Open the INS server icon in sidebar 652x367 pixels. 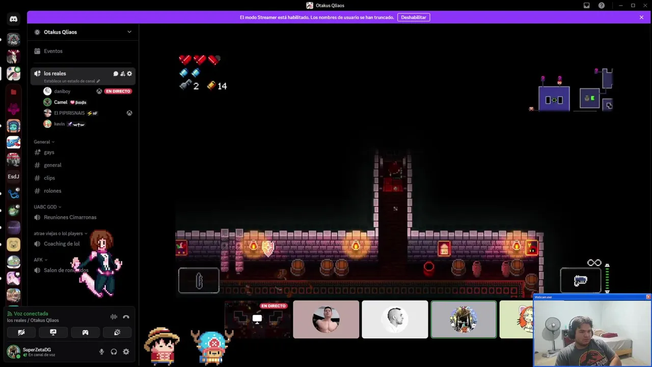pos(14,39)
